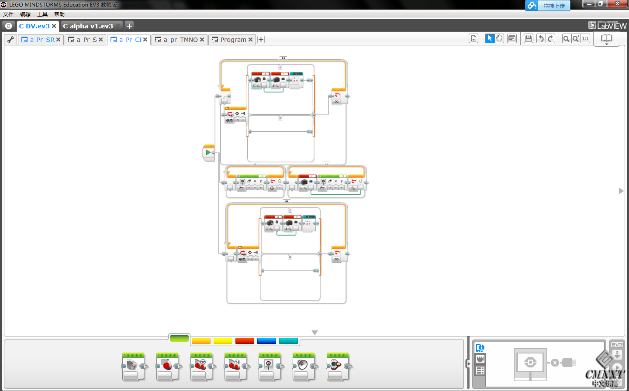Pick the Brick Status Light block
The height and width of the screenshot is (391, 629).
point(338,367)
